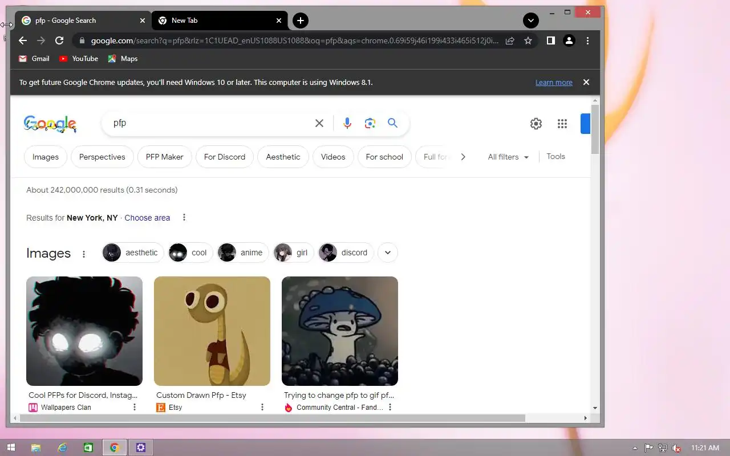Click the Choose area link
730x456 pixels.
147,218
